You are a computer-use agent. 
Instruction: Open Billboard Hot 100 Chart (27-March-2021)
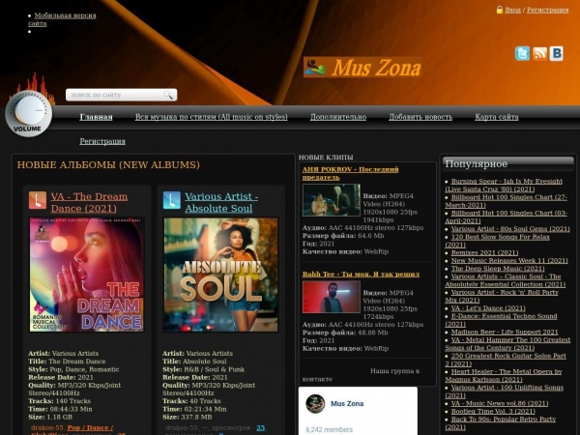506,201
